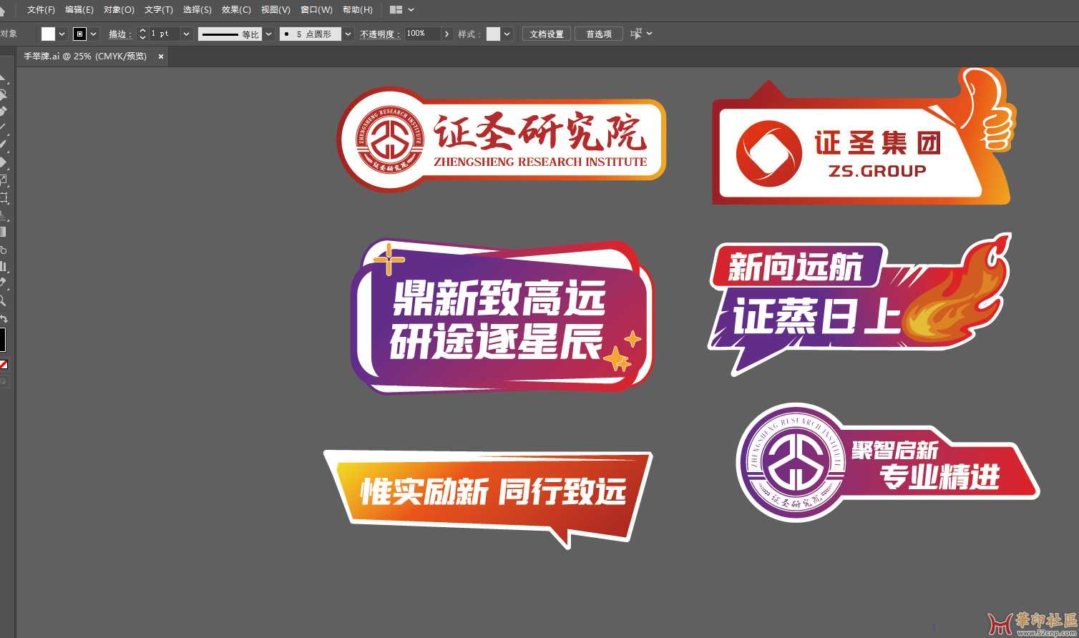The image size is (1079, 638).
Task: Select the 聚智启新 专业精进 purple badge
Action: (x=887, y=463)
